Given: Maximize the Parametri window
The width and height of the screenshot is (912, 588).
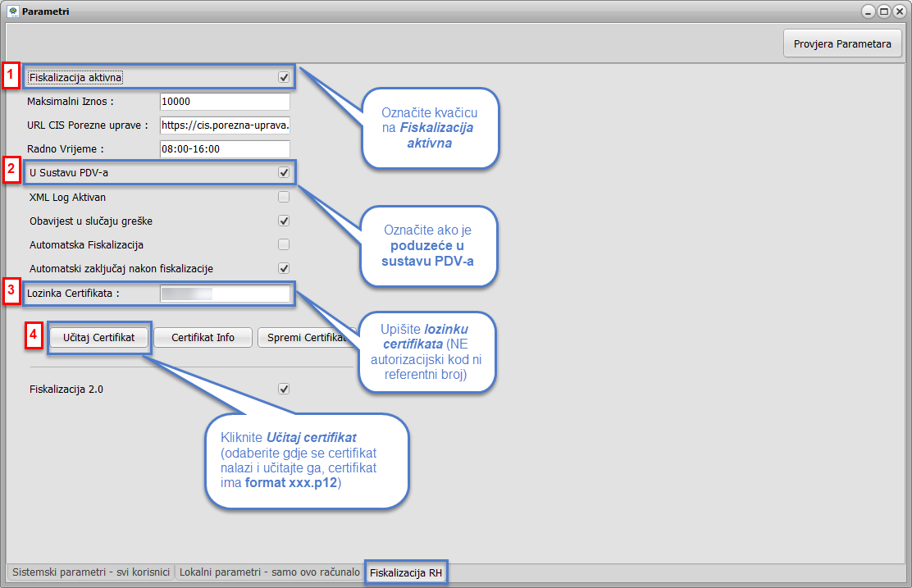Looking at the screenshot, I should click(884, 11).
